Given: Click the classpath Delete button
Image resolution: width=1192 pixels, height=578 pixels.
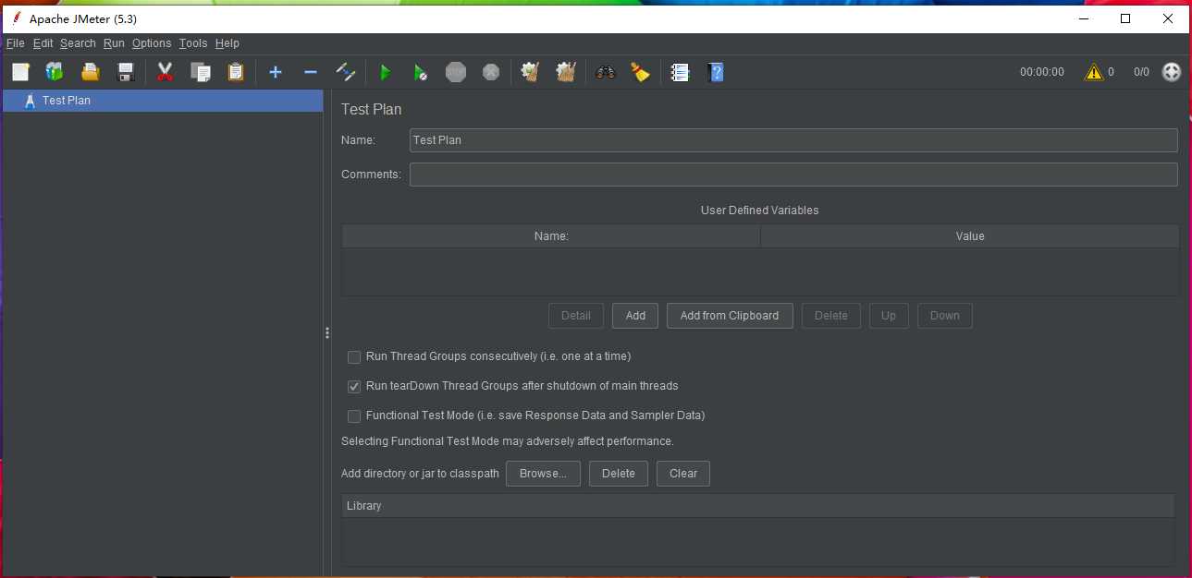Looking at the screenshot, I should 619,474.
